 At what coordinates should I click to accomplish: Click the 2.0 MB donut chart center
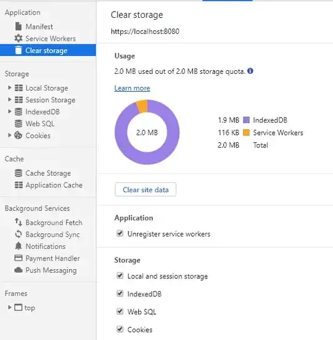click(x=147, y=132)
